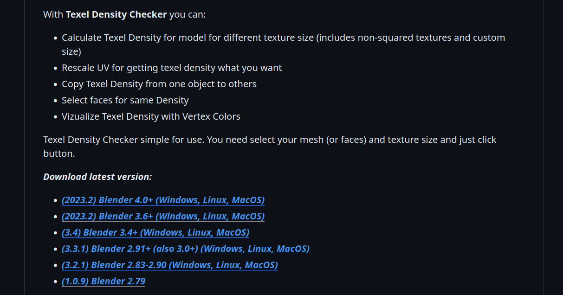The height and width of the screenshot is (295, 563).
Task: Click the "Download latest version:" heading
Action: [x=97, y=177]
